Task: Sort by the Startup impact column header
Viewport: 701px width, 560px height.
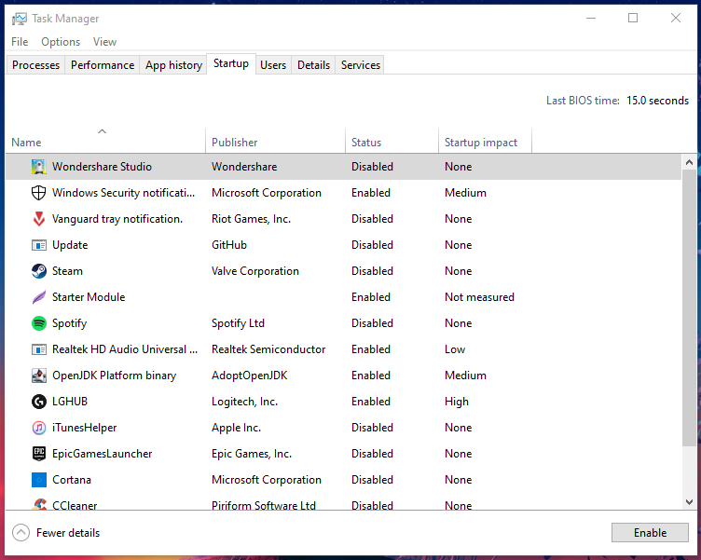Action: pyautogui.click(x=485, y=141)
